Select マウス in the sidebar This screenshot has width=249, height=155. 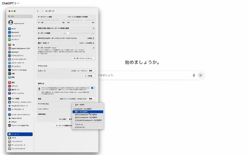(x=20, y=138)
